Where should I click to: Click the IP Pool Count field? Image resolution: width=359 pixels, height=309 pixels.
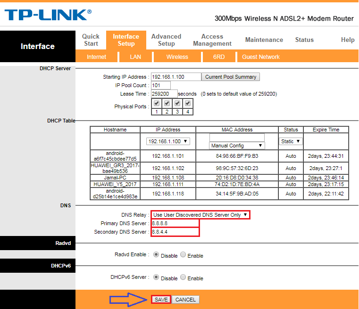click(x=161, y=85)
